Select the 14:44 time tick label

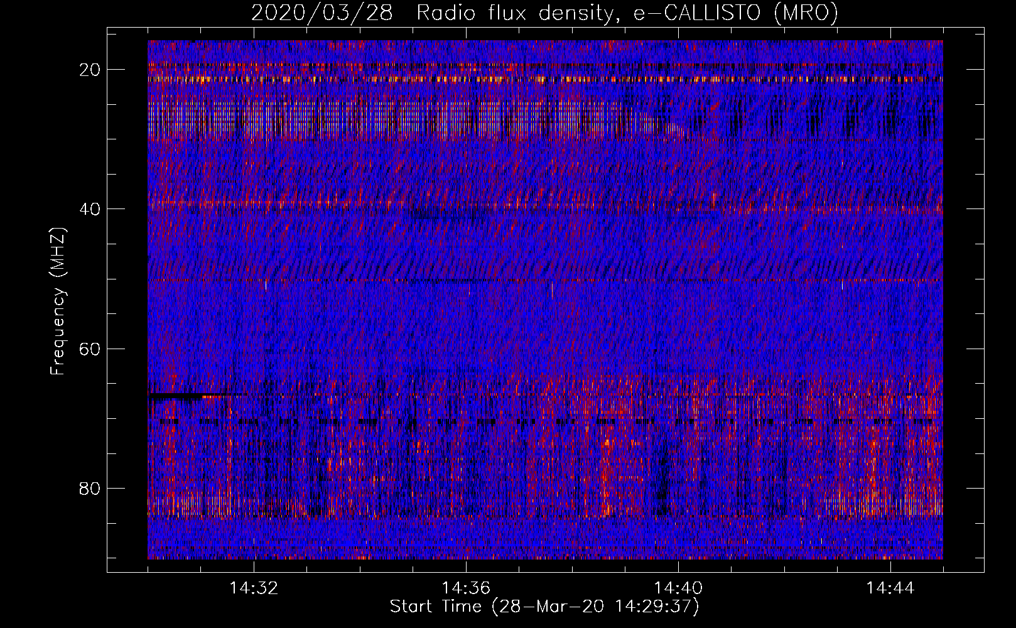click(x=890, y=588)
